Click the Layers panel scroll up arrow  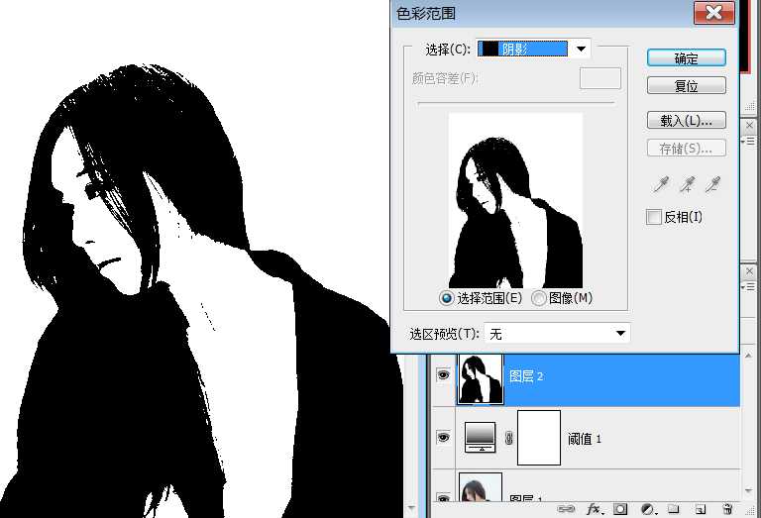(749, 358)
